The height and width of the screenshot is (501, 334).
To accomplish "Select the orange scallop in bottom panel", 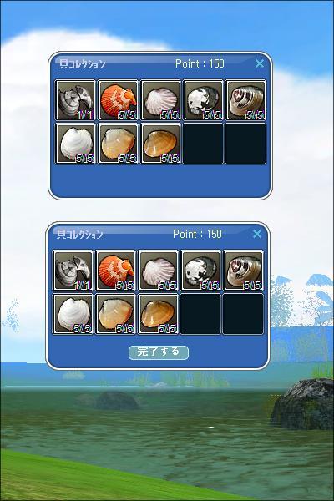I will click(116, 271).
